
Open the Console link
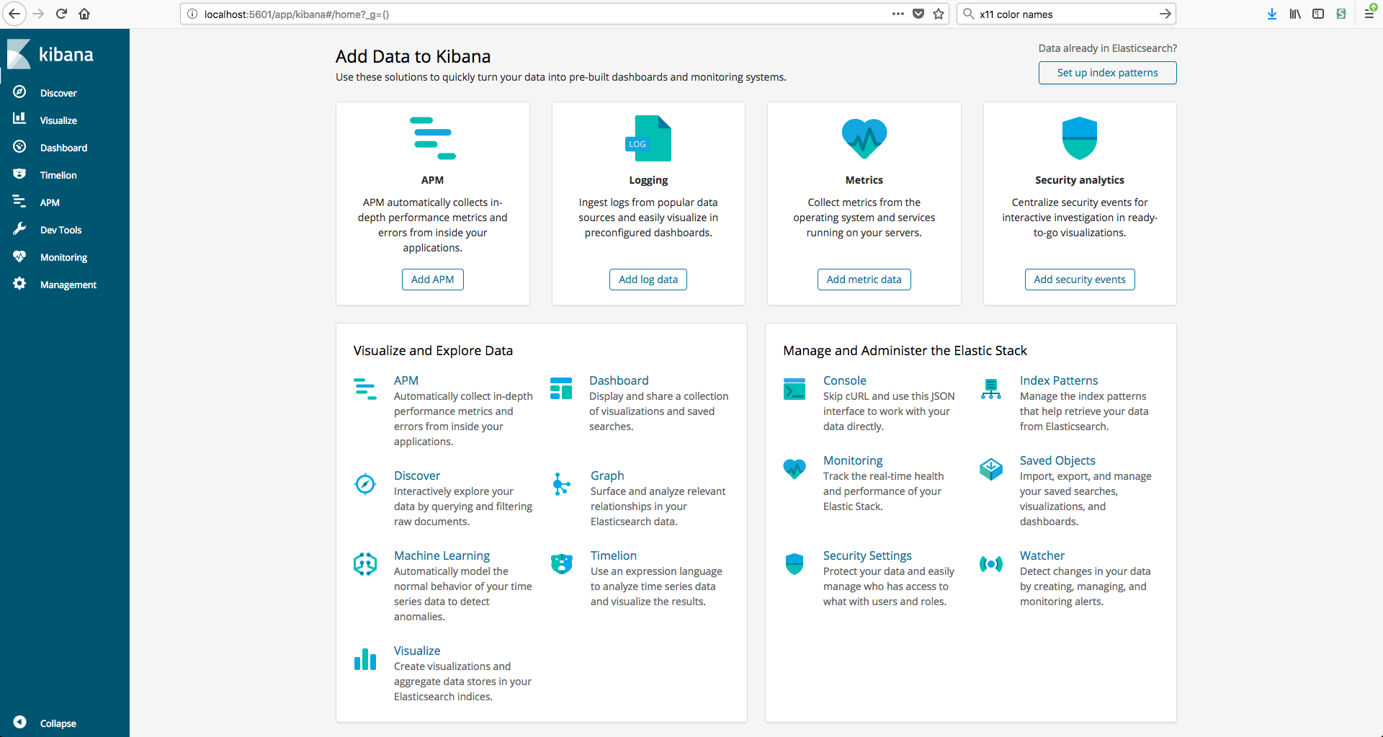[x=845, y=380]
